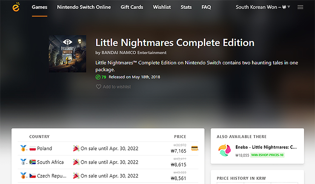Click the South Africa flag icon
Screen dimensions: 315x184
click(32, 162)
